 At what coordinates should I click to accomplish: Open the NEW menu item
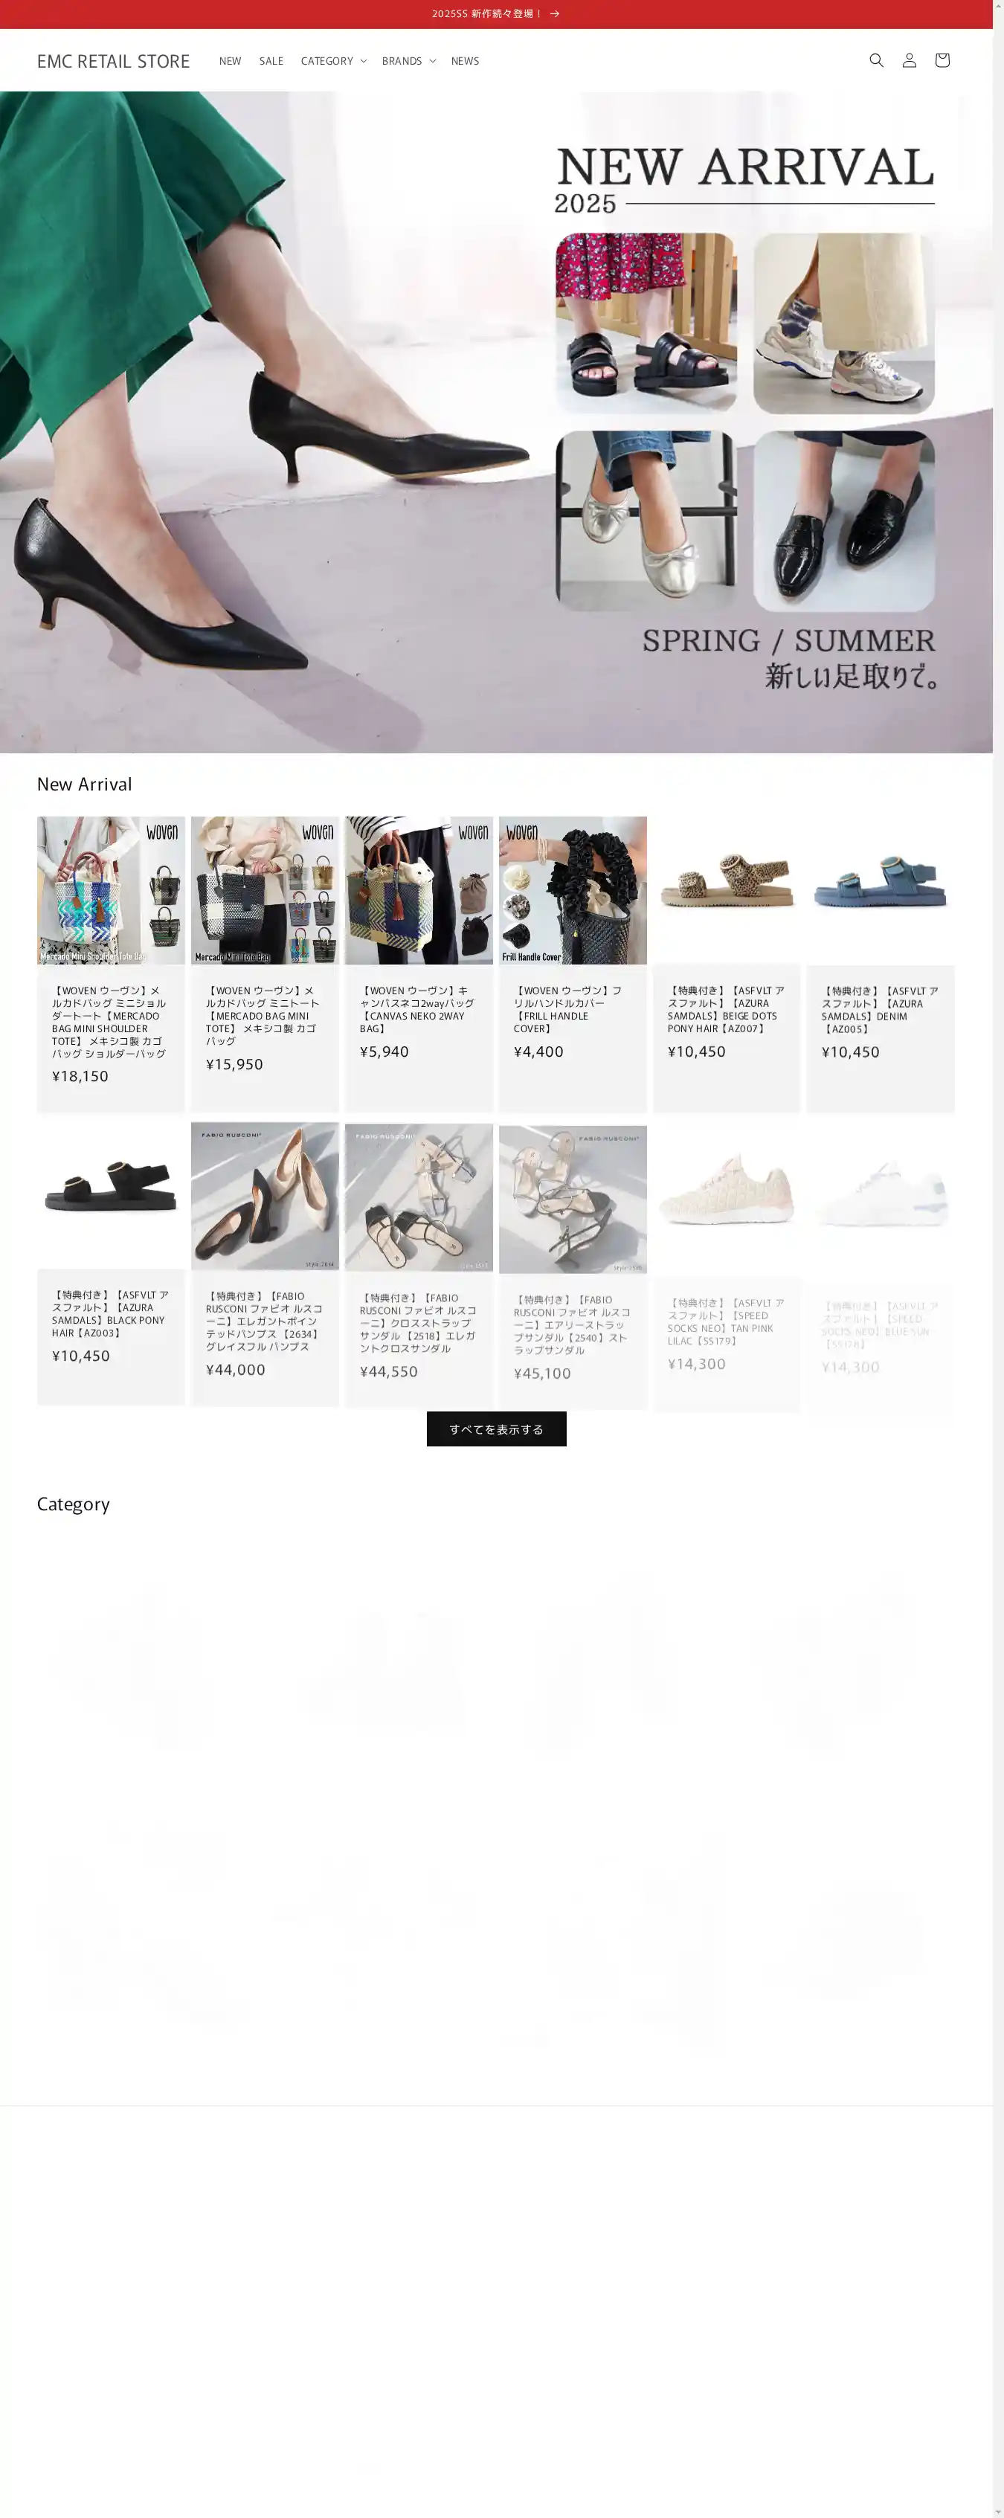point(230,60)
